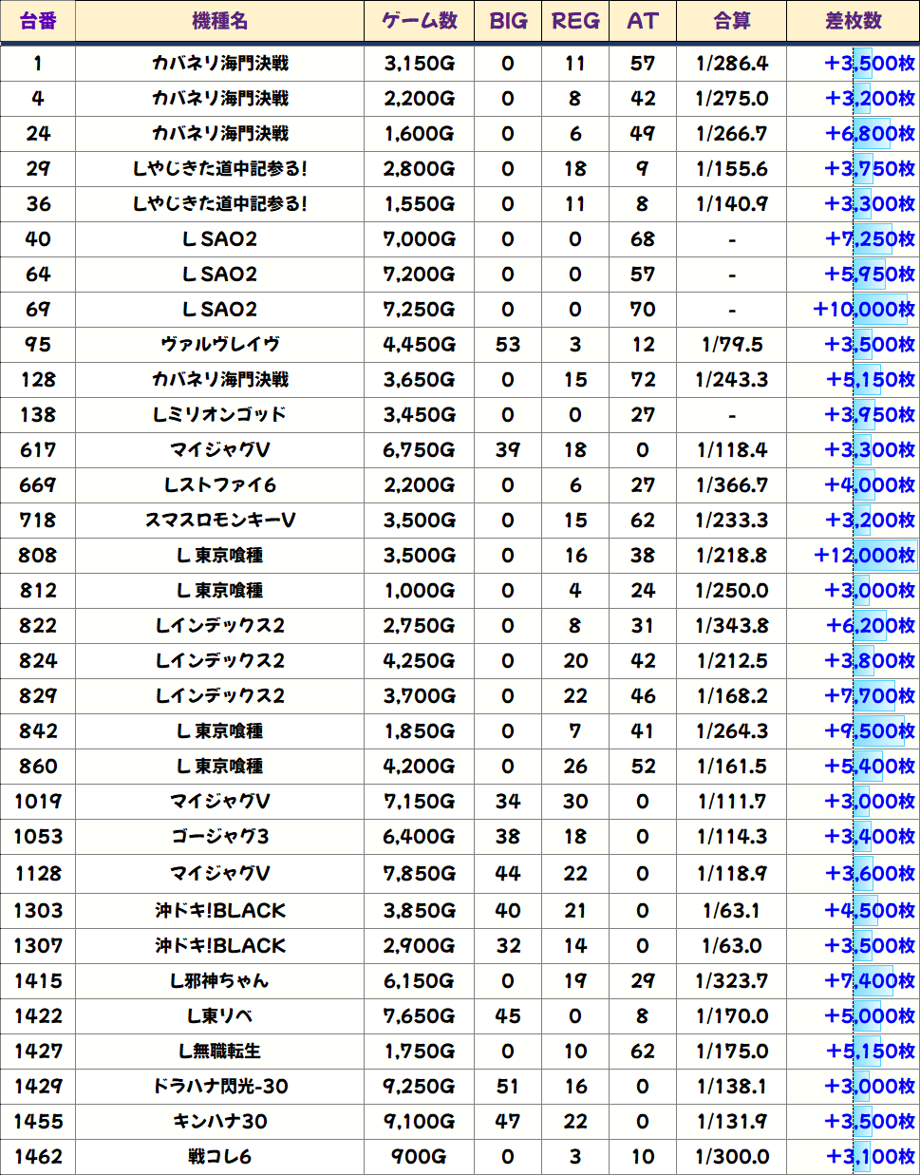
Task: Click 1/366.7 in the Lストファイ6 row
Action: click(732, 485)
